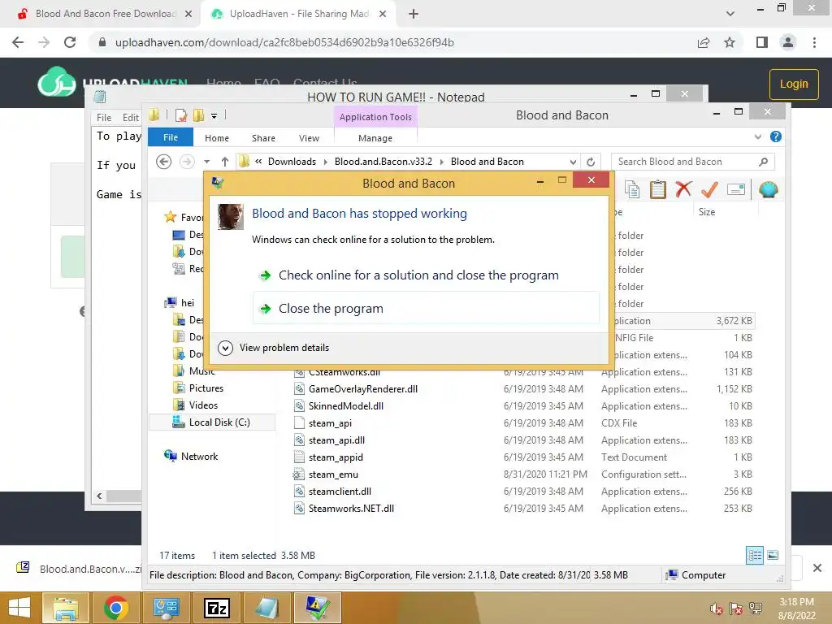The height and width of the screenshot is (624, 832).
Task: Go back in Chrome
Action: [x=18, y=42]
